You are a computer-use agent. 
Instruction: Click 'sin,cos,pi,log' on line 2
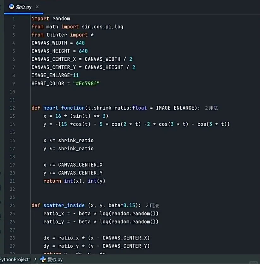pos(102,27)
